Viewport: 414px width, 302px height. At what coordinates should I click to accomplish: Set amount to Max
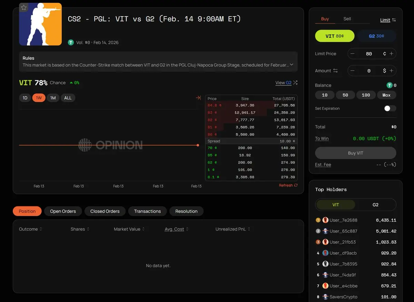[386, 95]
